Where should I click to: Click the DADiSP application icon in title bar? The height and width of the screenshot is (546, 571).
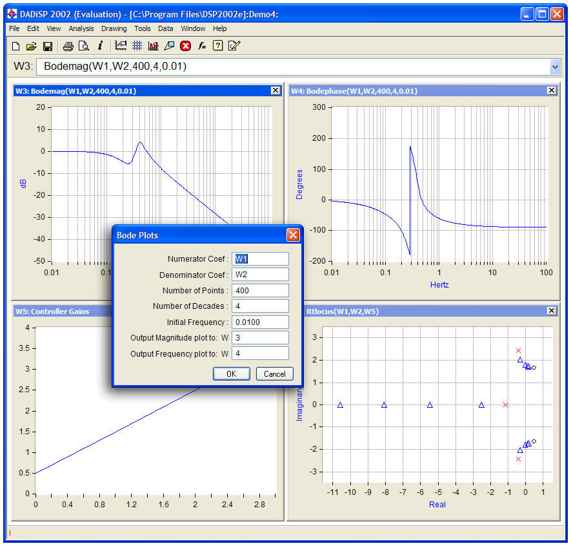click(x=12, y=14)
